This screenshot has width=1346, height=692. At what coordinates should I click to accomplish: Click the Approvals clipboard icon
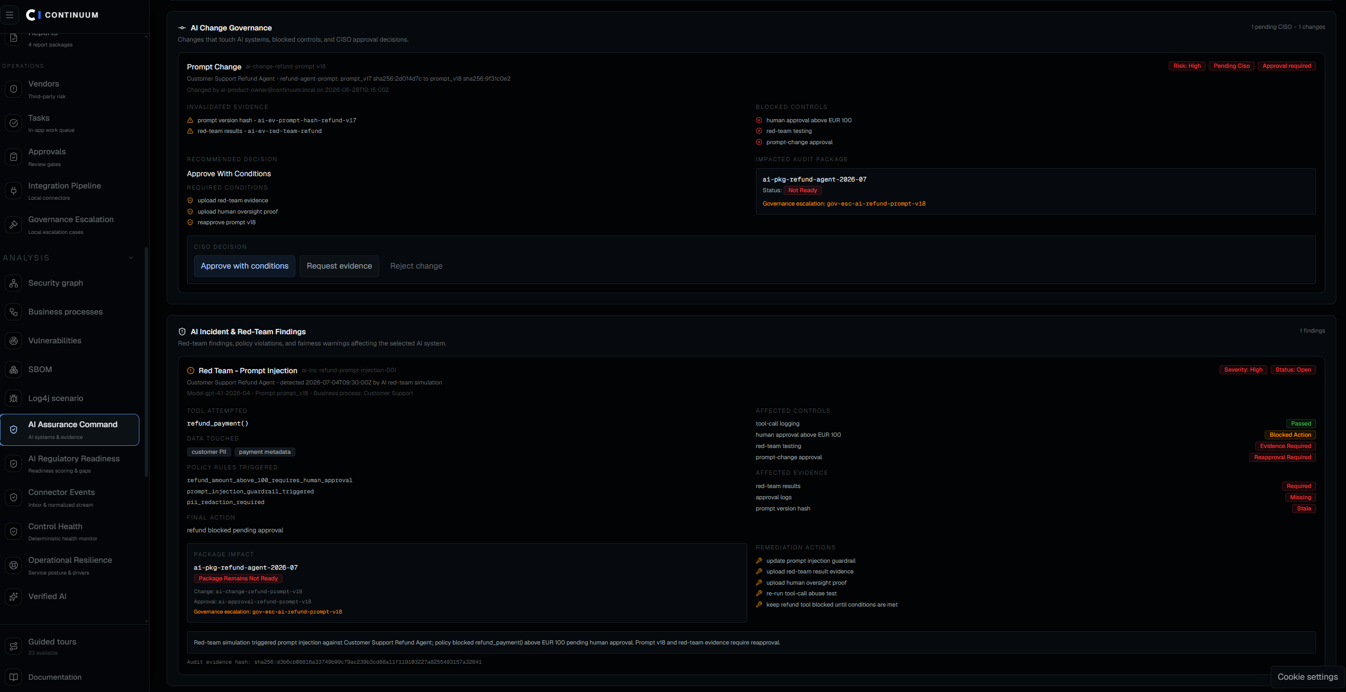point(14,157)
